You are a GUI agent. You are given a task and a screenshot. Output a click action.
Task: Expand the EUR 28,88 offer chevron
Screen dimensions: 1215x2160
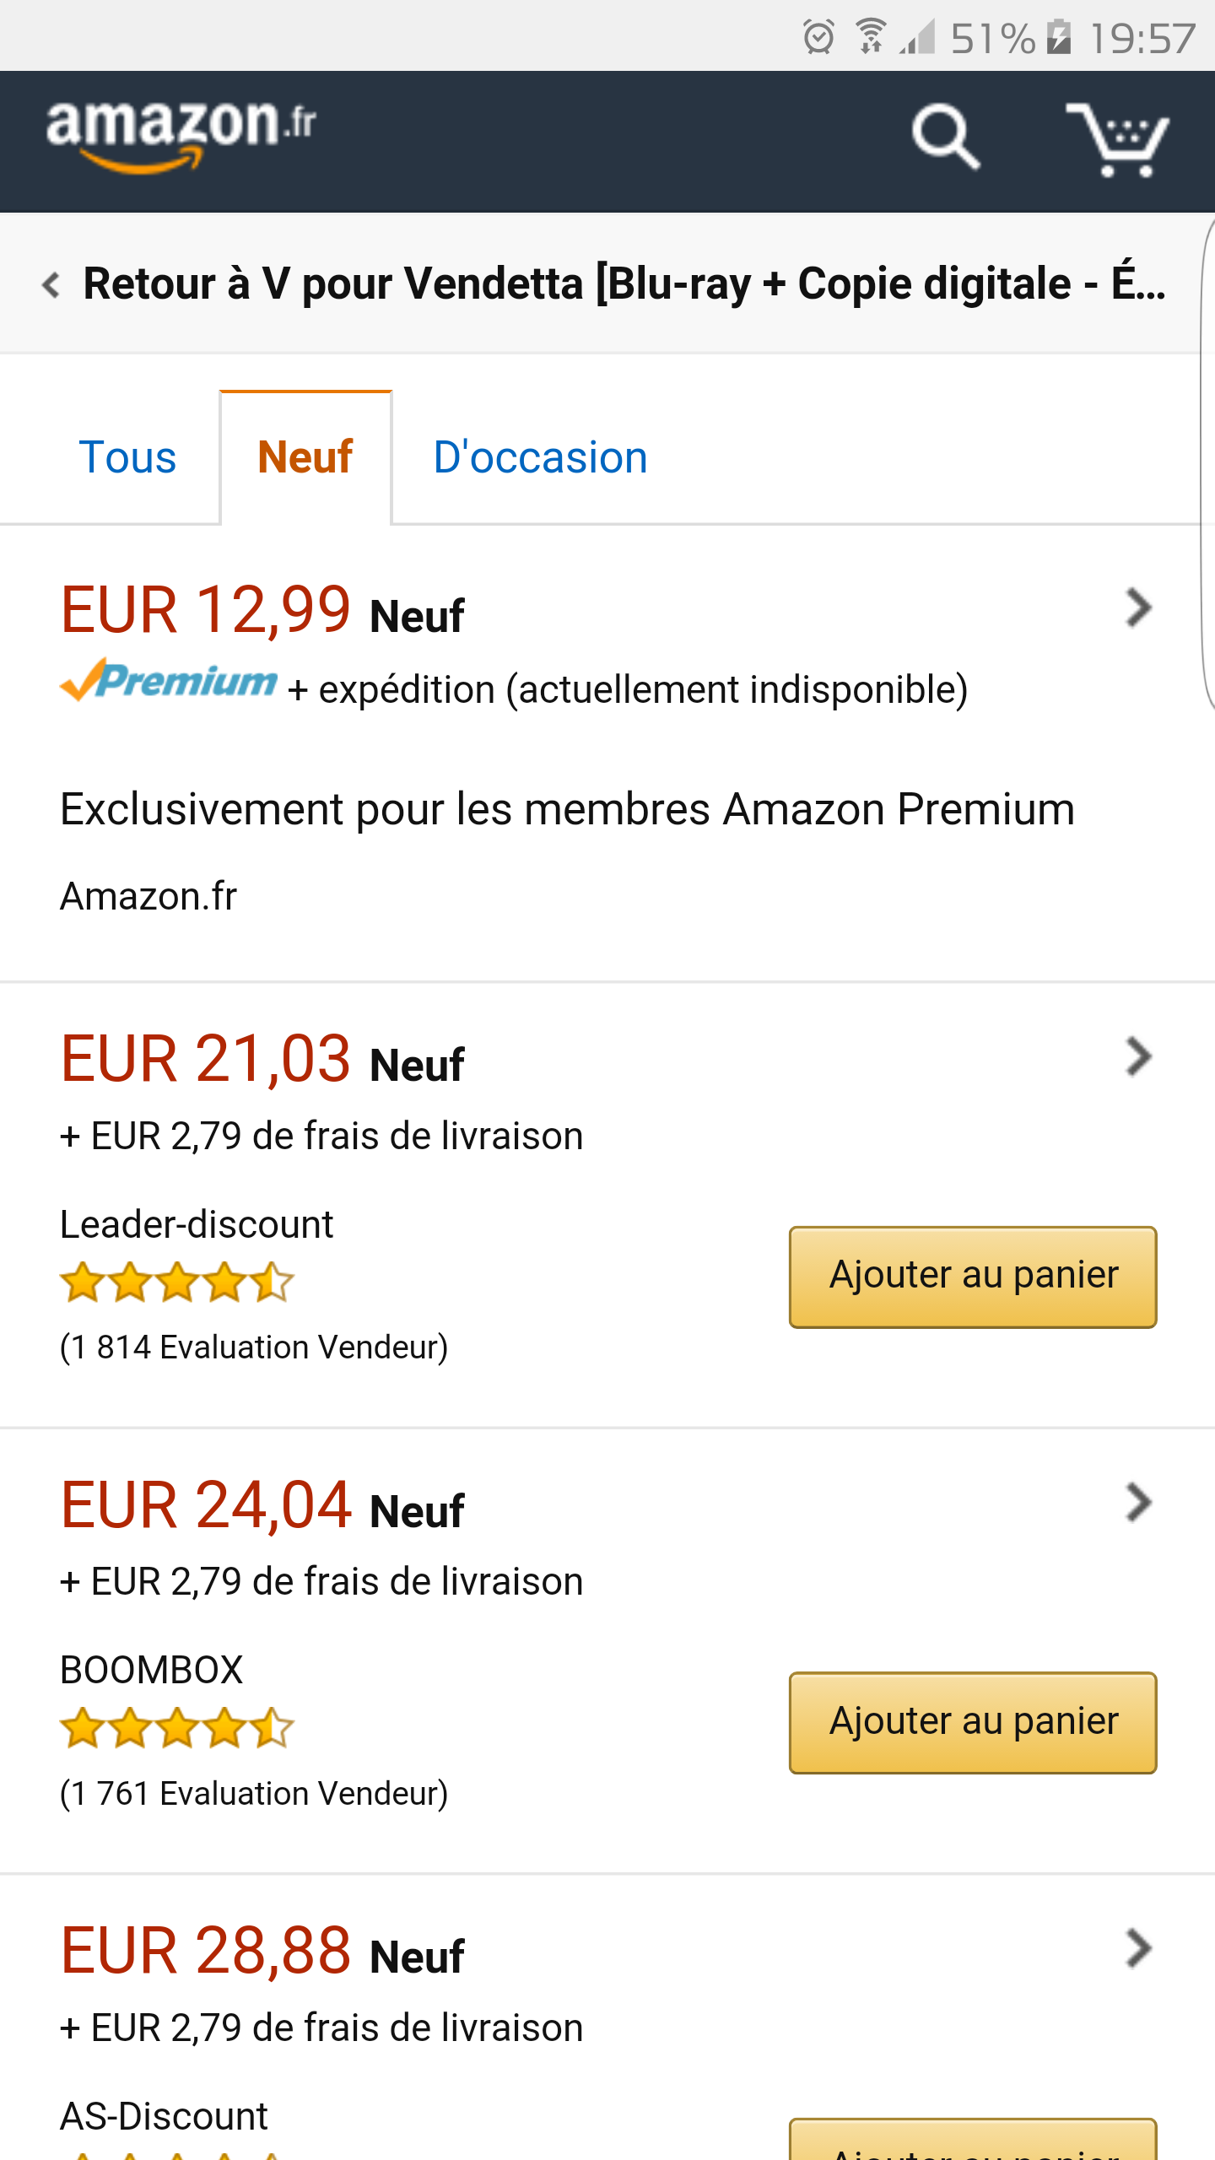tap(1138, 1948)
